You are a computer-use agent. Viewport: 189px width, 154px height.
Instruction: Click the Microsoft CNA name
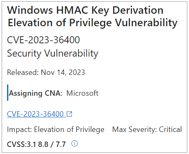[82, 93]
